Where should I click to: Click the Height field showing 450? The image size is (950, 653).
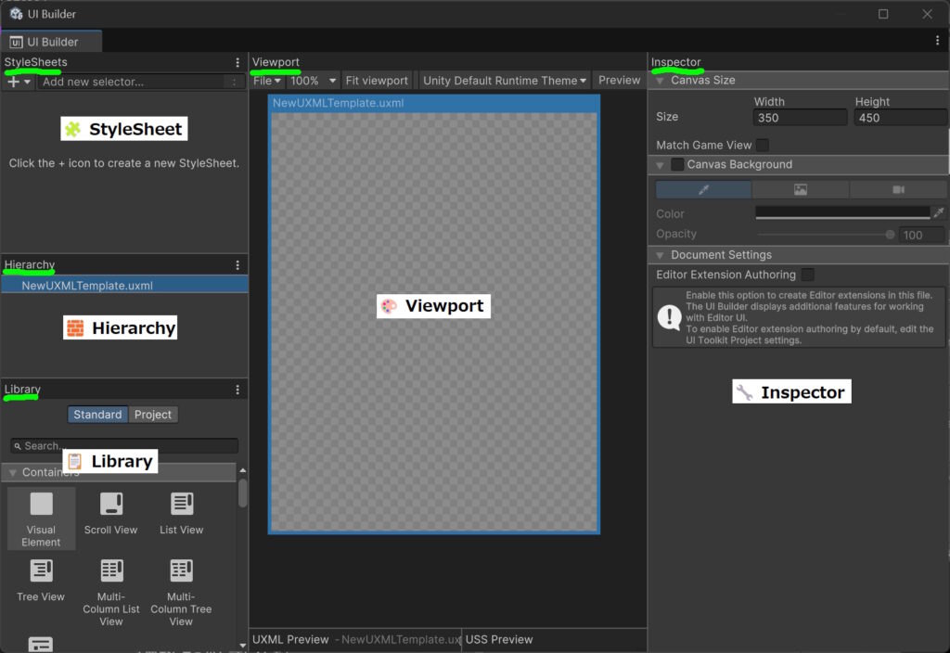(900, 118)
